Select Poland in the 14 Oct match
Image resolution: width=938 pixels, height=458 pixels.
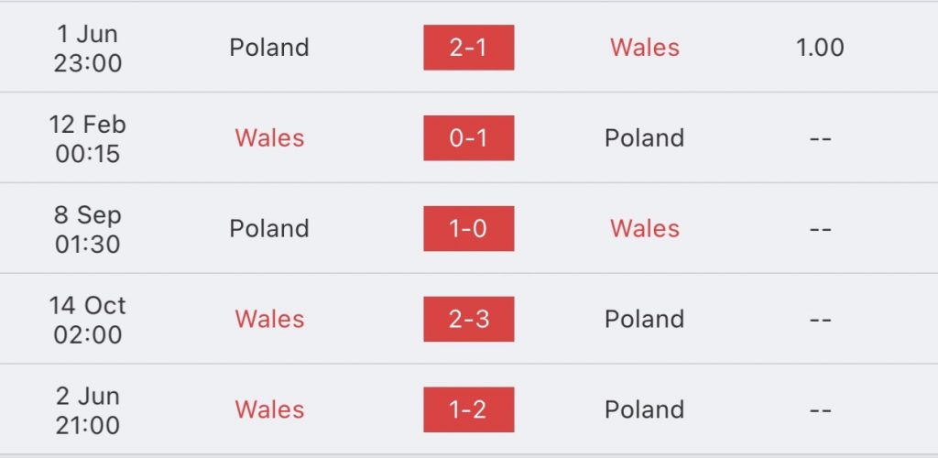644,320
